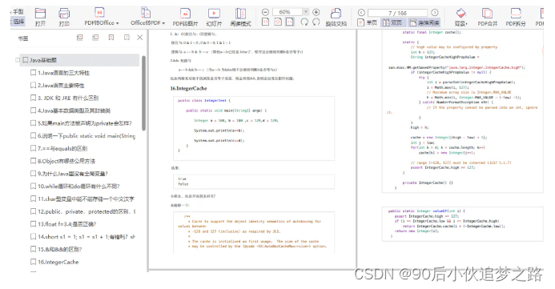
Task: Switch to 单页 single page view
Action: click(x=368, y=23)
